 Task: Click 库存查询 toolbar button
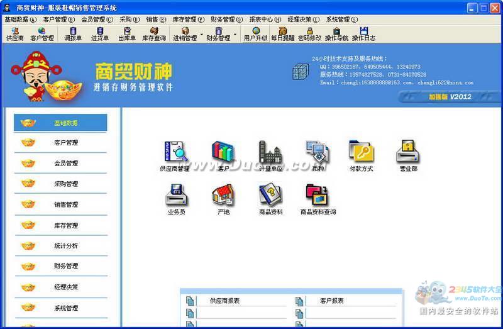pyautogui.click(x=153, y=33)
